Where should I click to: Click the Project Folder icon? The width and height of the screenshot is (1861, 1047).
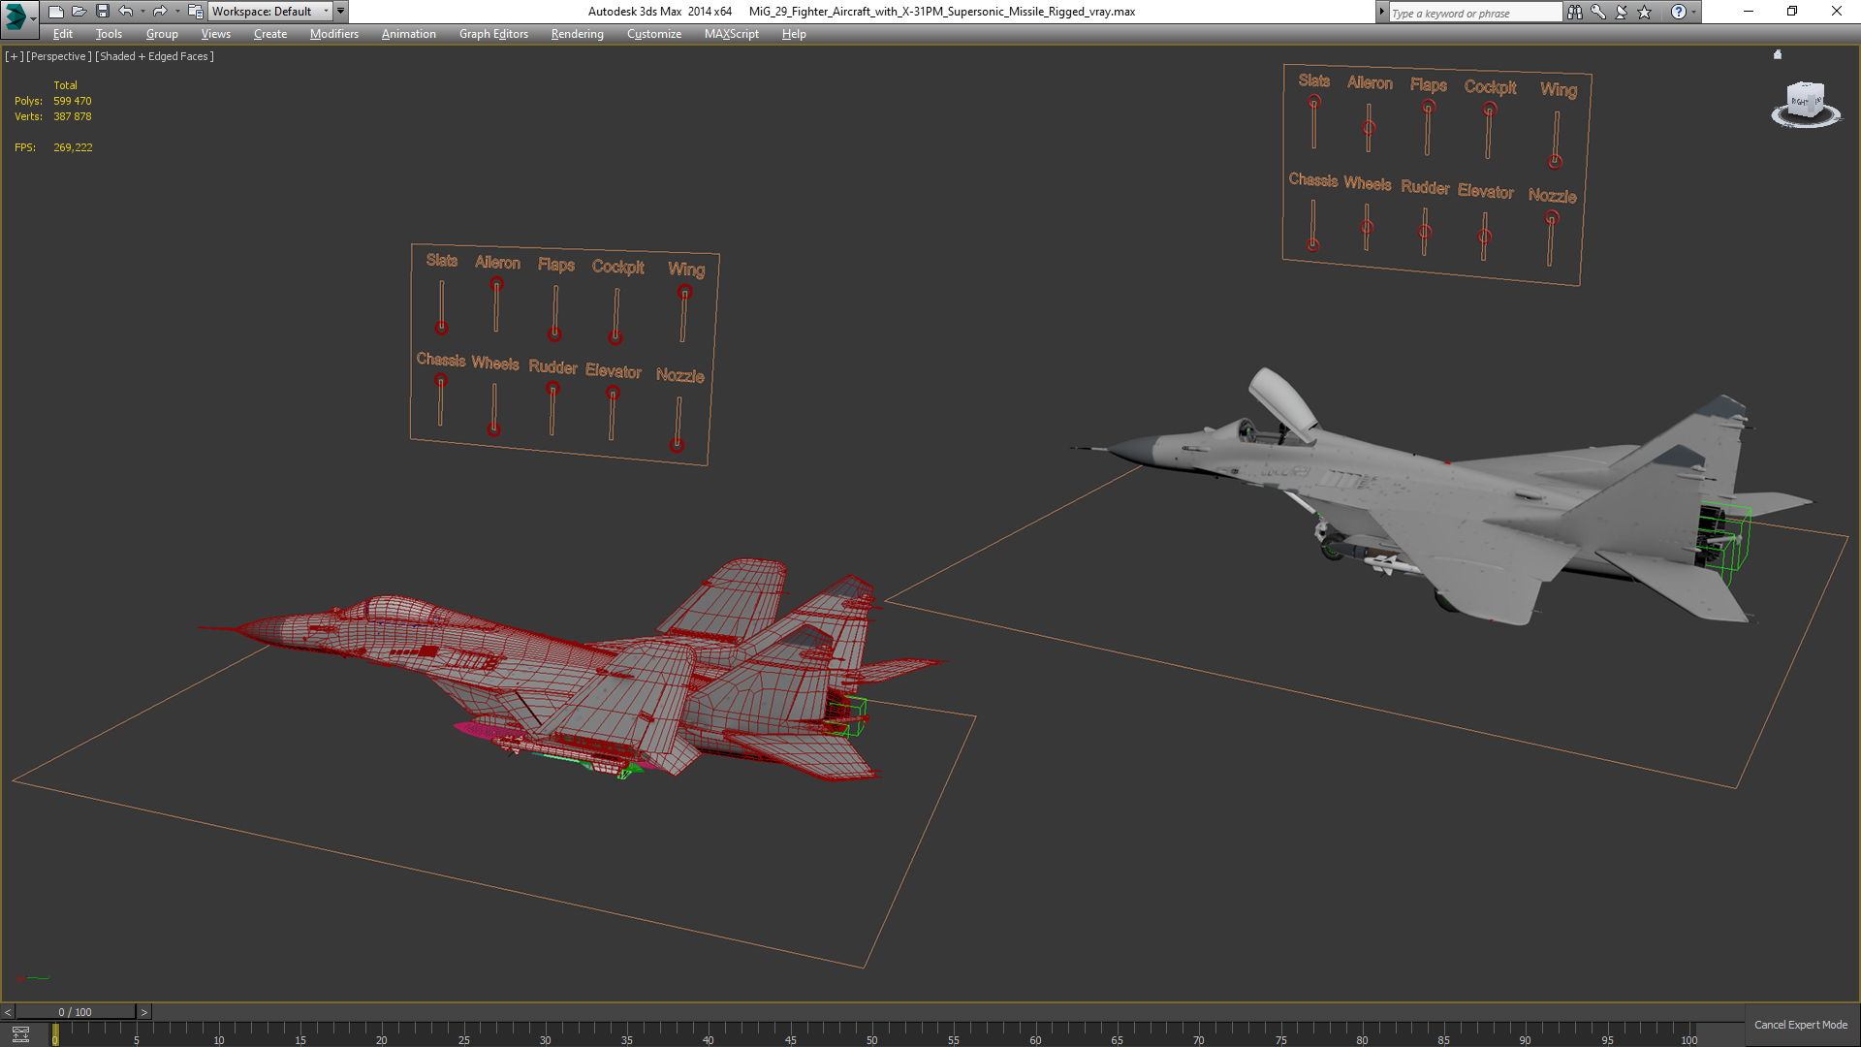pyautogui.click(x=196, y=12)
